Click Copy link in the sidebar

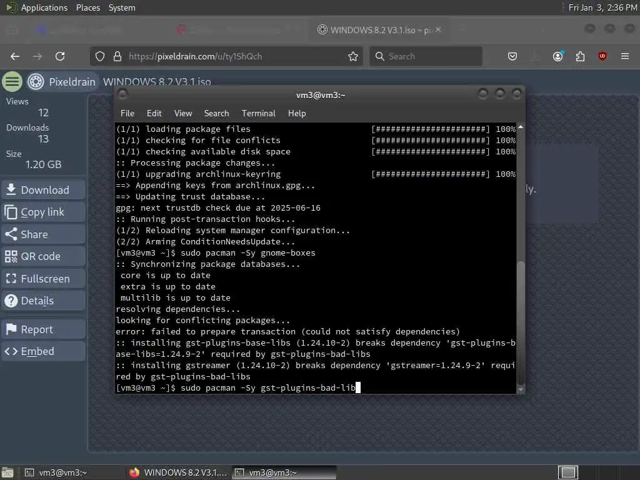[x=43, y=212]
